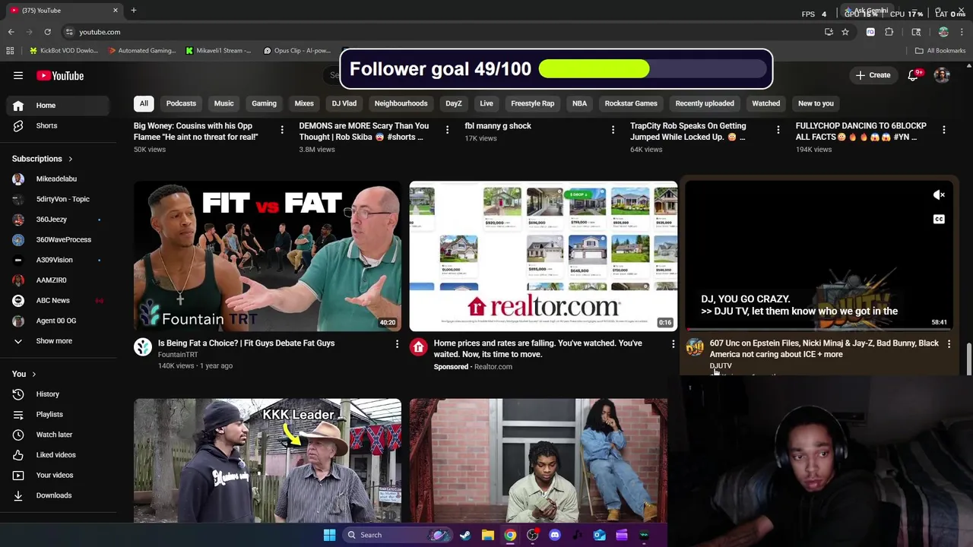
Task: Open the Create button
Action: pyautogui.click(x=873, y=75)
